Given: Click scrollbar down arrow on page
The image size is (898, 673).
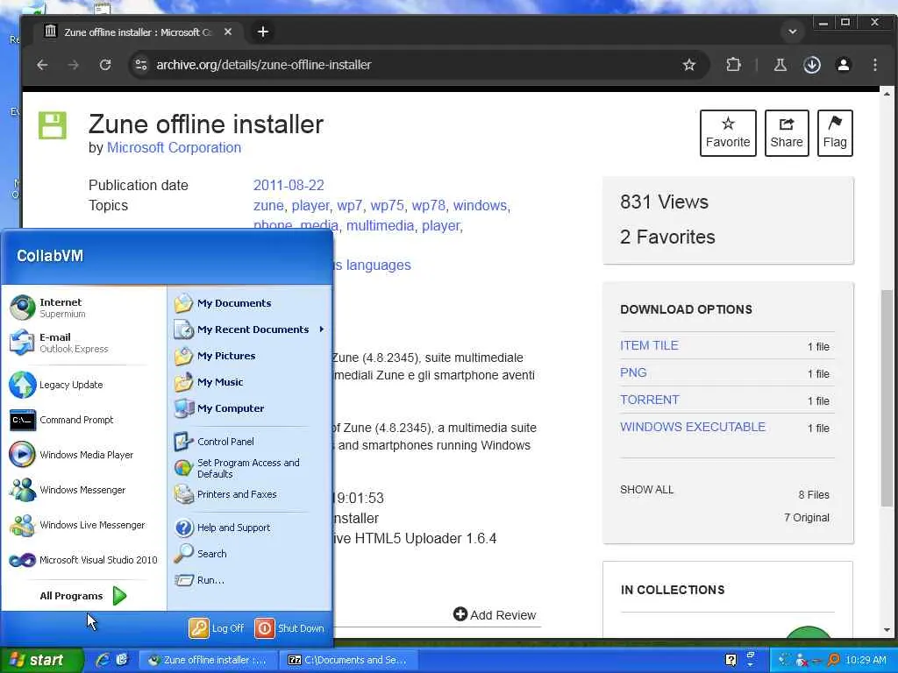Looking at the screenshot, I should pos(887,629).
